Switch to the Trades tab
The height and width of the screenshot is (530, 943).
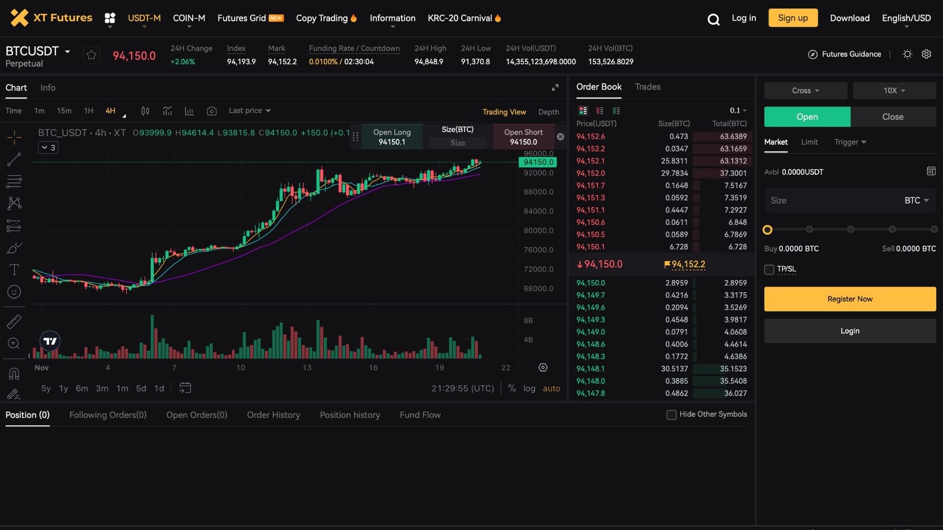tap(647, 87)
